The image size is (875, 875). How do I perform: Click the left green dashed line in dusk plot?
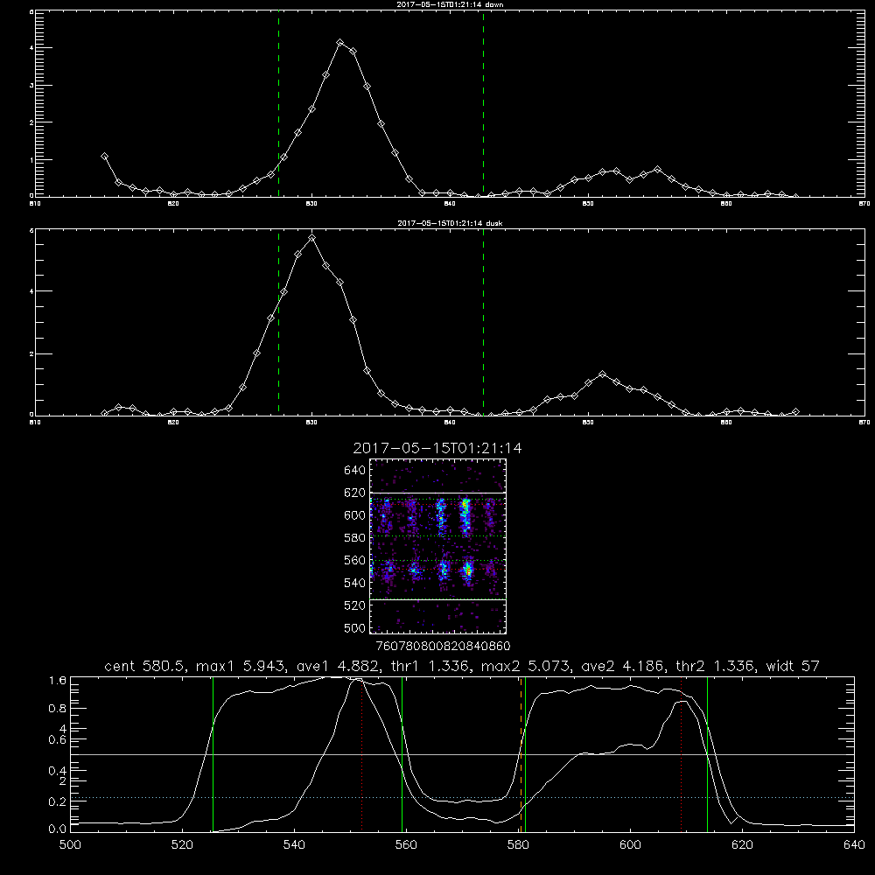[278, 322]
